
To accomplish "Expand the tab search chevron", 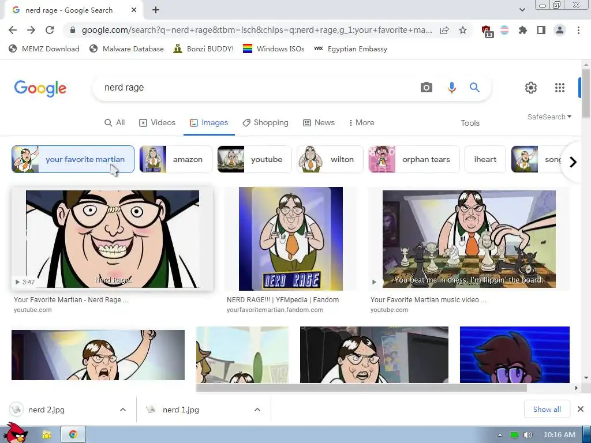I will tap(522, 10).
